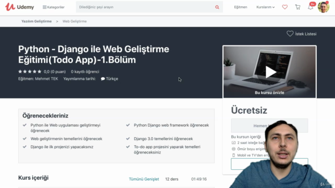
Task: Click the Kurs içeriği heading
Action: [33, 178]
